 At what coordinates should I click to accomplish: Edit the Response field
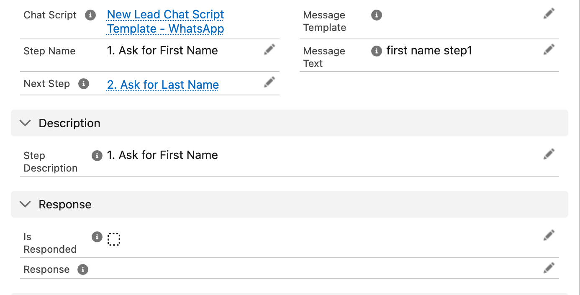point(549,267)
